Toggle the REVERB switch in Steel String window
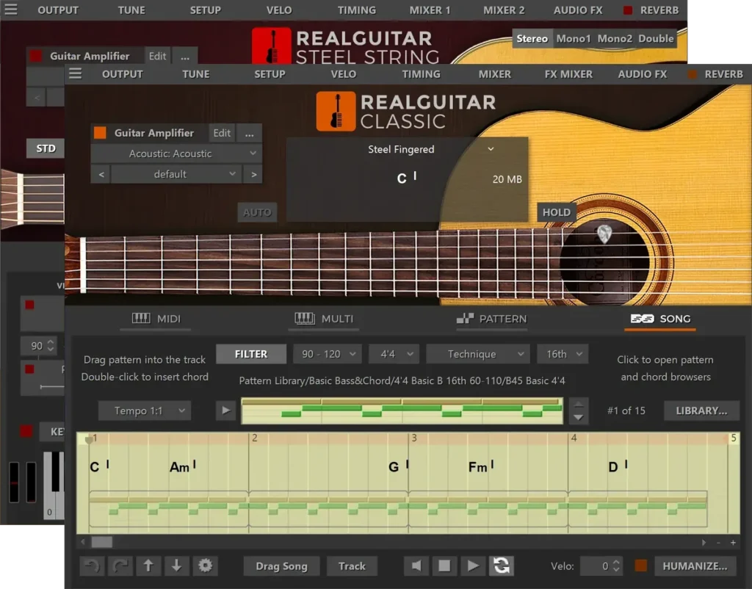Viewport: 752px width, 589px height. click(627, 10)
